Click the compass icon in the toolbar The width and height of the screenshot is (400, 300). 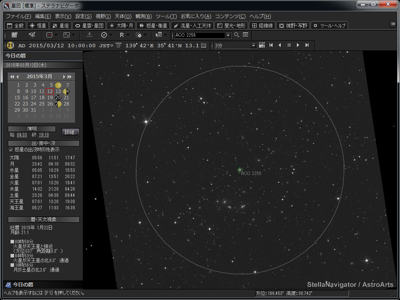coord(104,35)
